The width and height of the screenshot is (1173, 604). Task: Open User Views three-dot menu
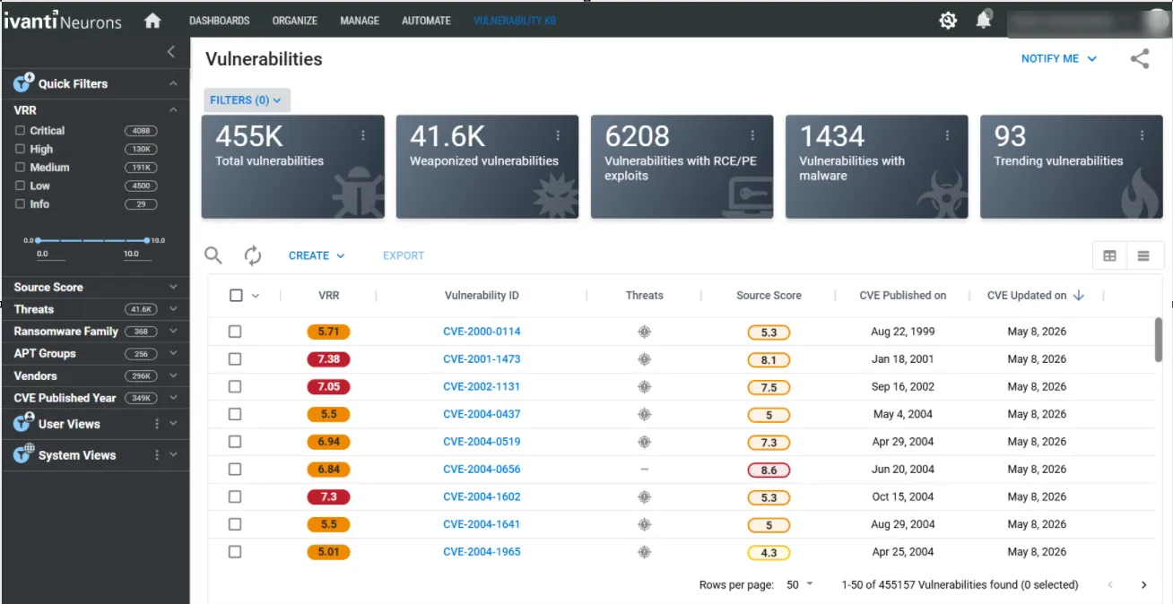[157, 424]
